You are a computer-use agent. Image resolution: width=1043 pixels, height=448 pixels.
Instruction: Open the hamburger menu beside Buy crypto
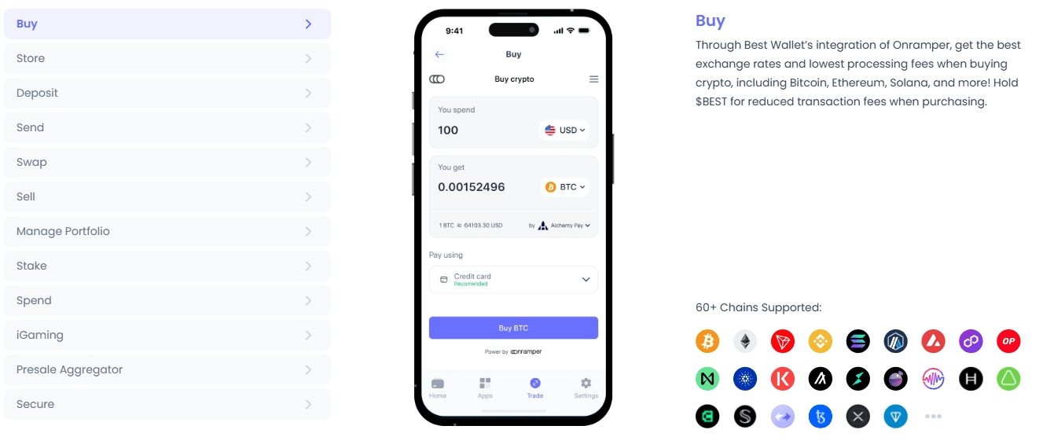pos(593,79)
